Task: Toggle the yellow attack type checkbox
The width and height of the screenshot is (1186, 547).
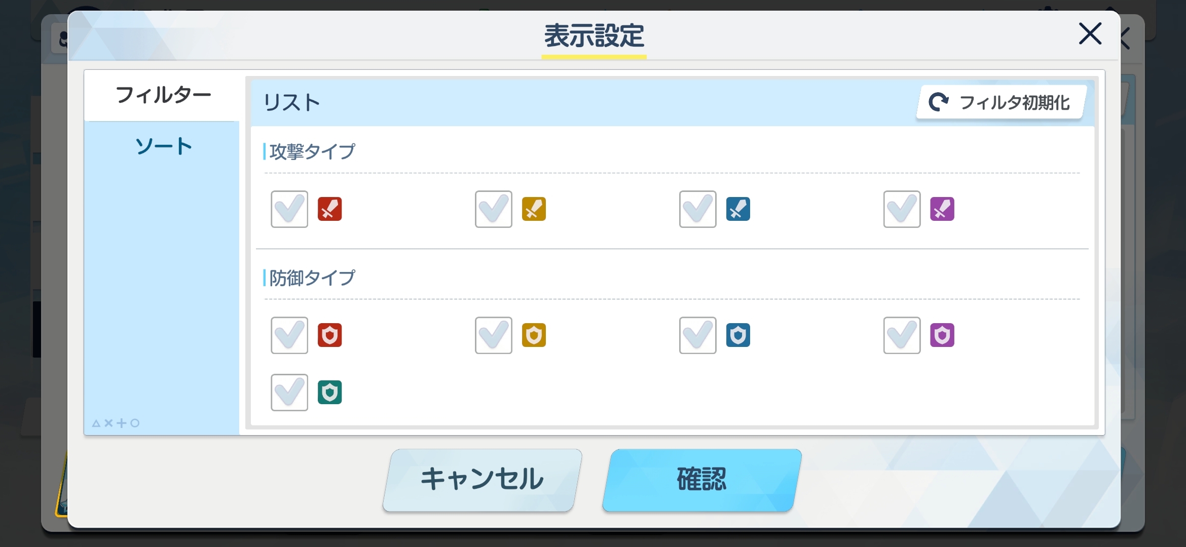Action: pyautogui.click(x=494, y=209)
